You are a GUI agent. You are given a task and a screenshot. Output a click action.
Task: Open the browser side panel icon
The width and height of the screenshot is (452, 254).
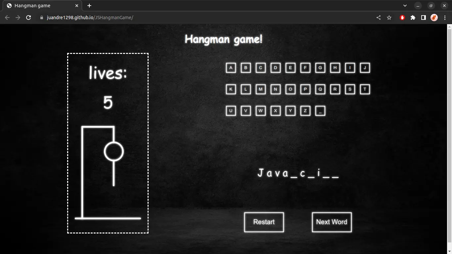point(423,18)
